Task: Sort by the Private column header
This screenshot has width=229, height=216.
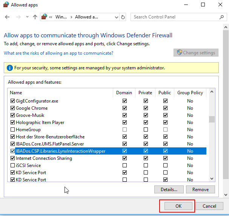Action: coord(145,93)
